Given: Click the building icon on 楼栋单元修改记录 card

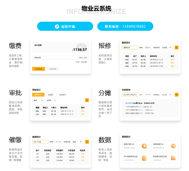Looking at the screenshot, I should [173, 158].
